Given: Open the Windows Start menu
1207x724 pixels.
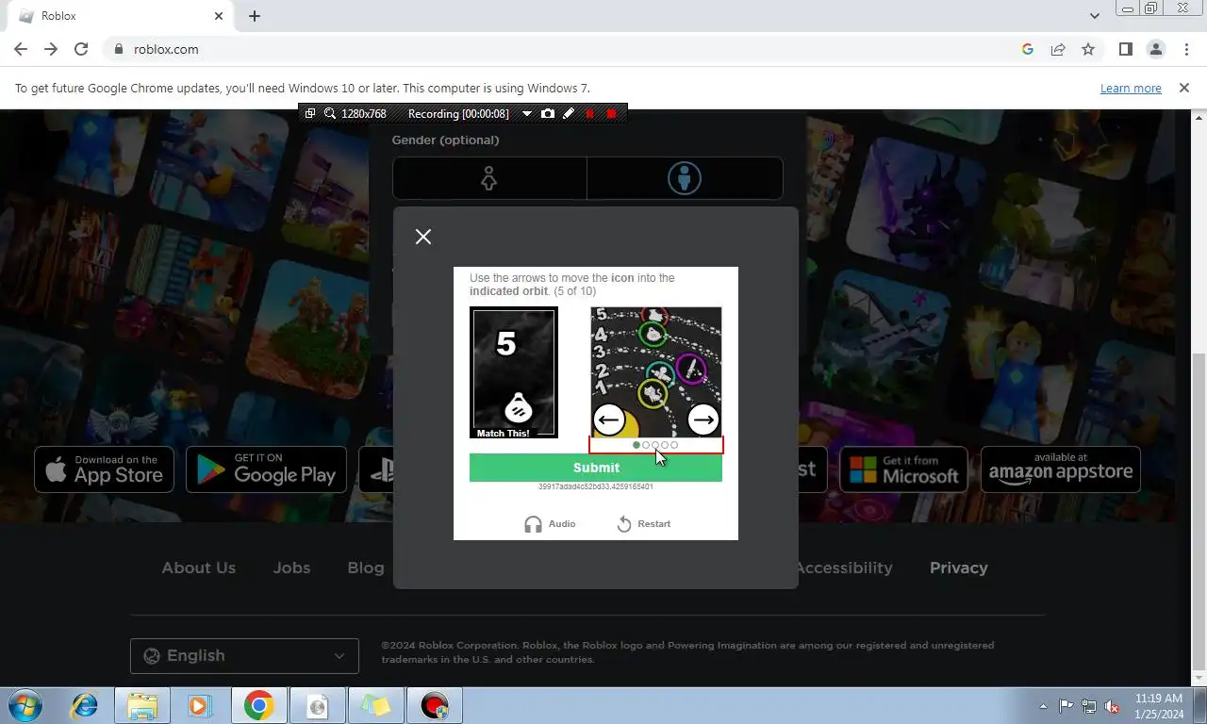Looking at the screenshot, I should coord(24,705).
